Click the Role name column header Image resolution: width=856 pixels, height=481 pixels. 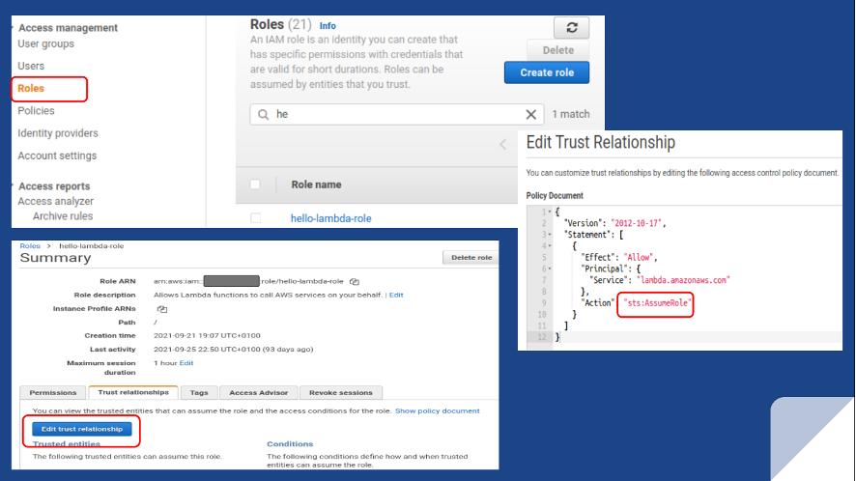316,184
